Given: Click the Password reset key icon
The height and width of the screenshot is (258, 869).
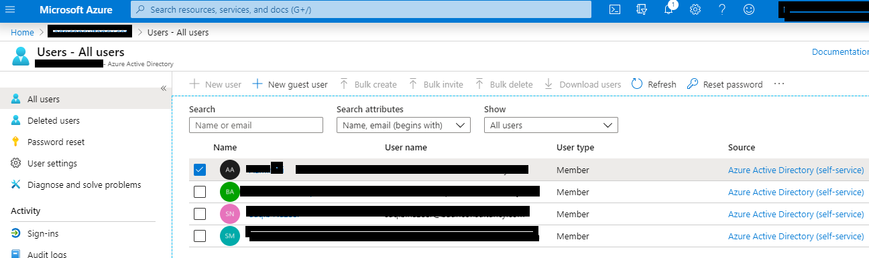Looking at the screenshot, I should click(x=15, y=142).
